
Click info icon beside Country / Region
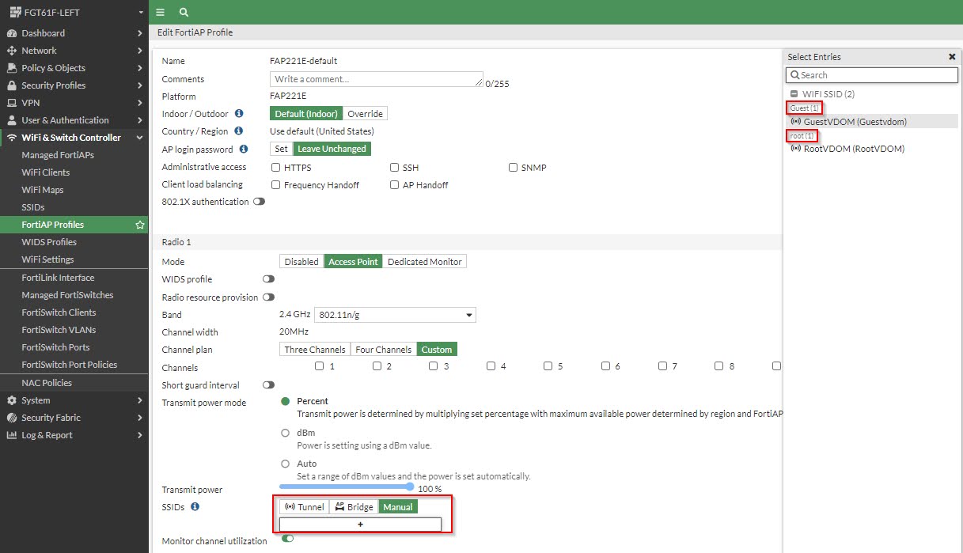coord(239,131)
